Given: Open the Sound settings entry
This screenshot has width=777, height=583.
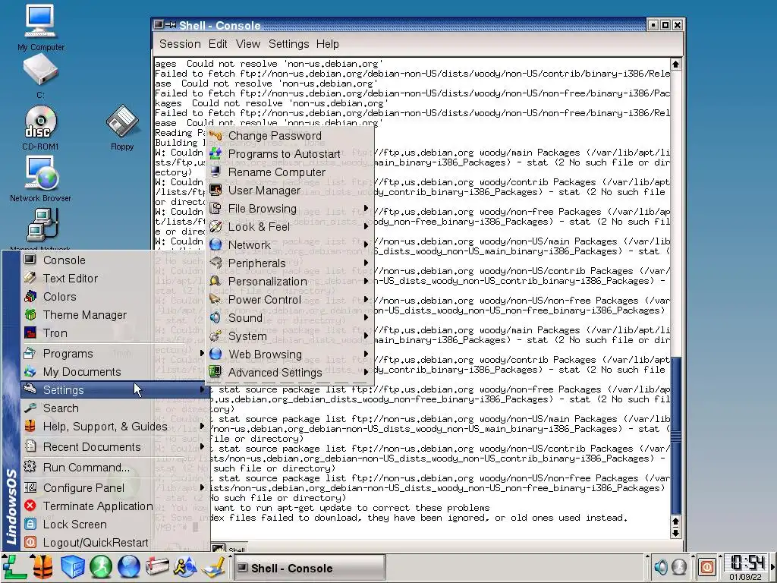Looking at the screenshot, I should pos(291,318).
